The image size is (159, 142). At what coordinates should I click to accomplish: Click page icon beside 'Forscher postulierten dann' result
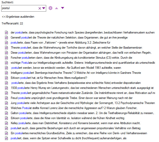click(7, 58)
